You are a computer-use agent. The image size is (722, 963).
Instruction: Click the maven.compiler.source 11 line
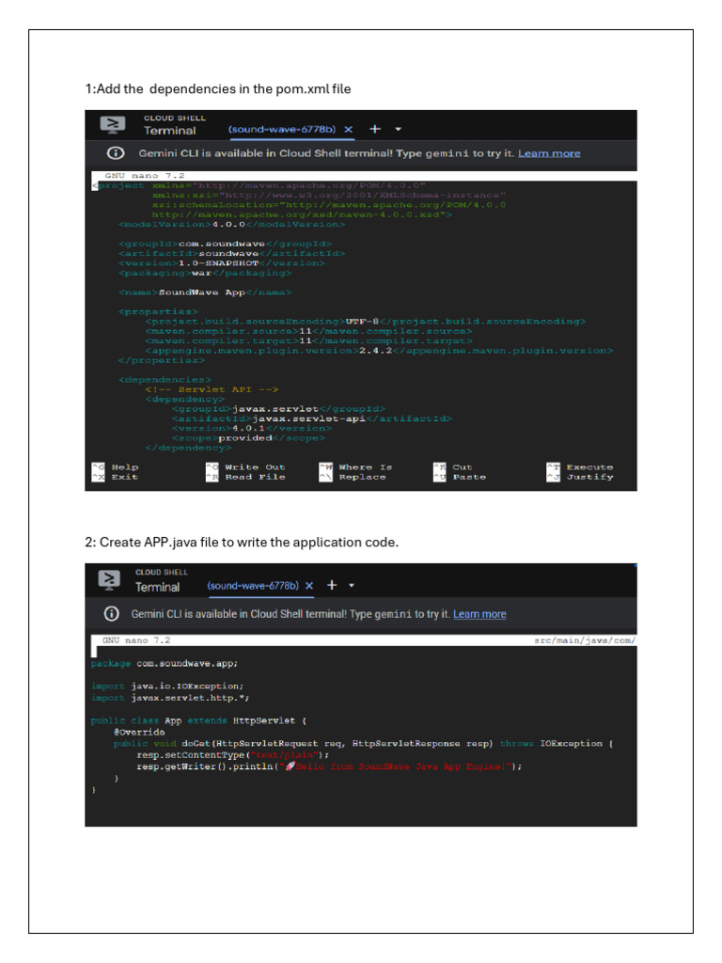pos(308,331)
